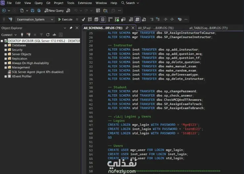The image size is (244, 174).
Task: Select the DESKTOP-8VCBJ0R server tree item
Action: tap(44, 41)
